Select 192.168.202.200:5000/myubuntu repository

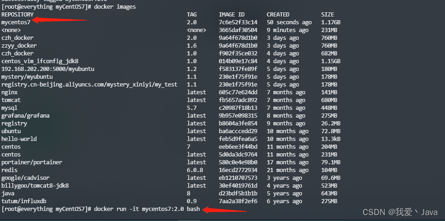point(48,69)
